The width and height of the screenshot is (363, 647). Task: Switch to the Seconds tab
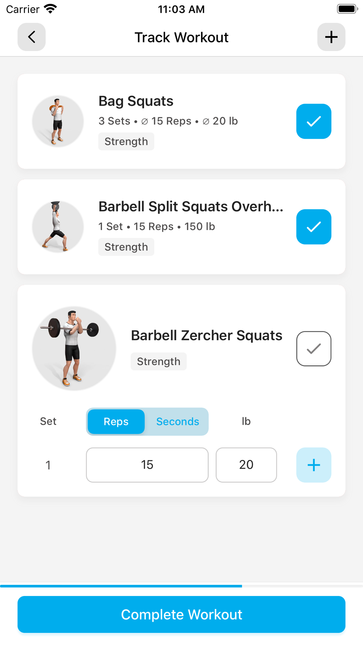click(178, 421)
